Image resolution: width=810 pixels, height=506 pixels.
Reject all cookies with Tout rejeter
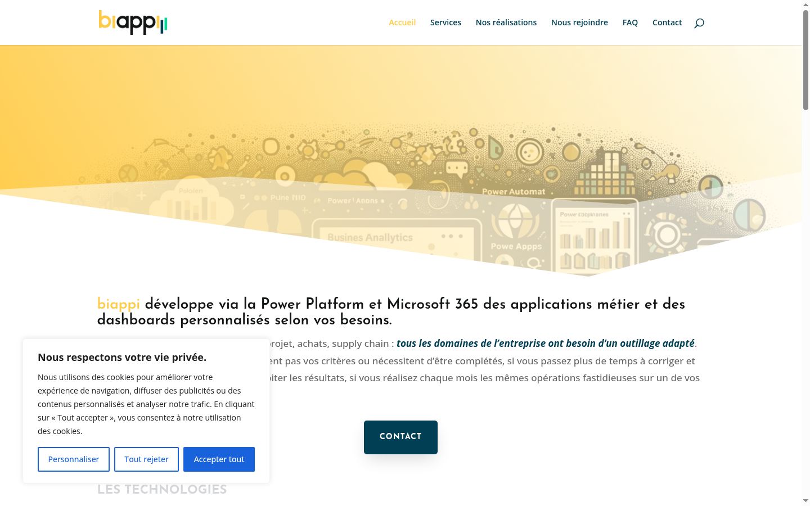click(x=146, y=459)
